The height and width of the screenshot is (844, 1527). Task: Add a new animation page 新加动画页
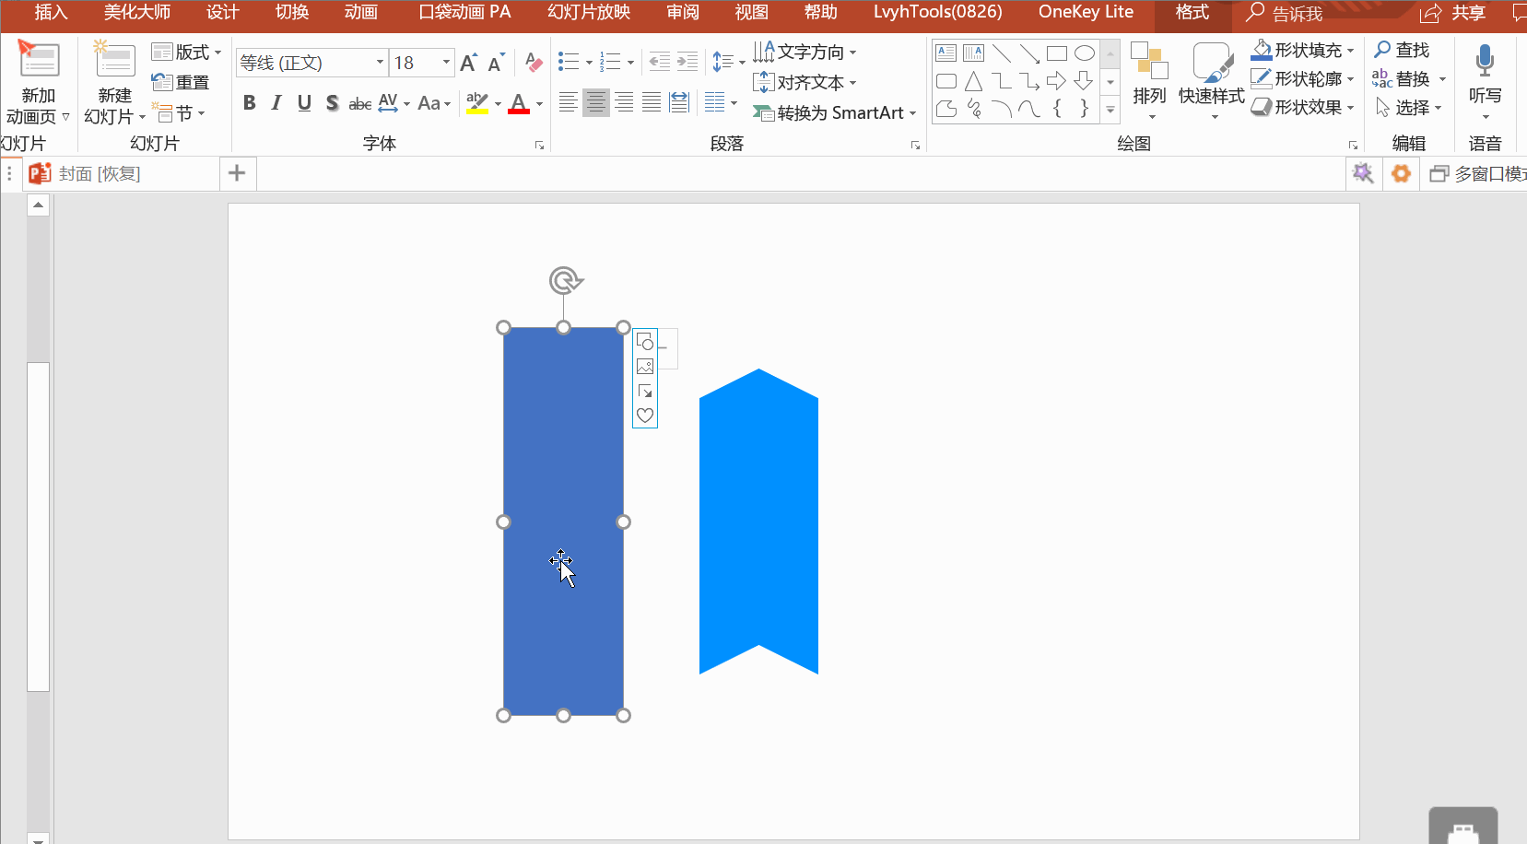tap(38, 84)
